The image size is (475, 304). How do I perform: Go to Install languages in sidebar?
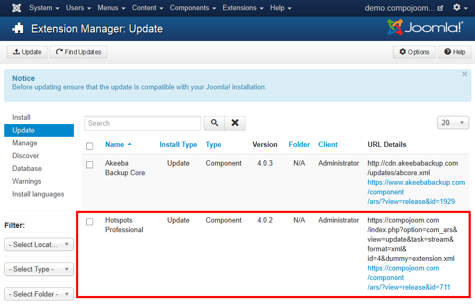click(38, 194)
